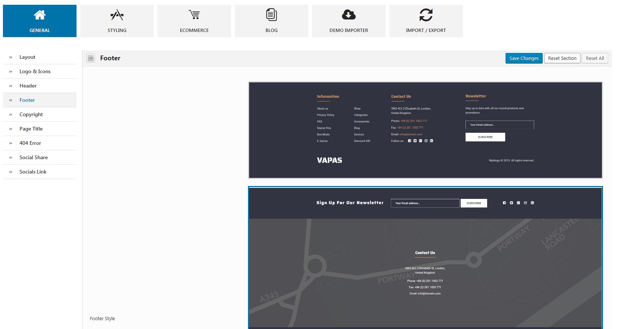
Task: Click the General home icon
Action: coord(40,15)
